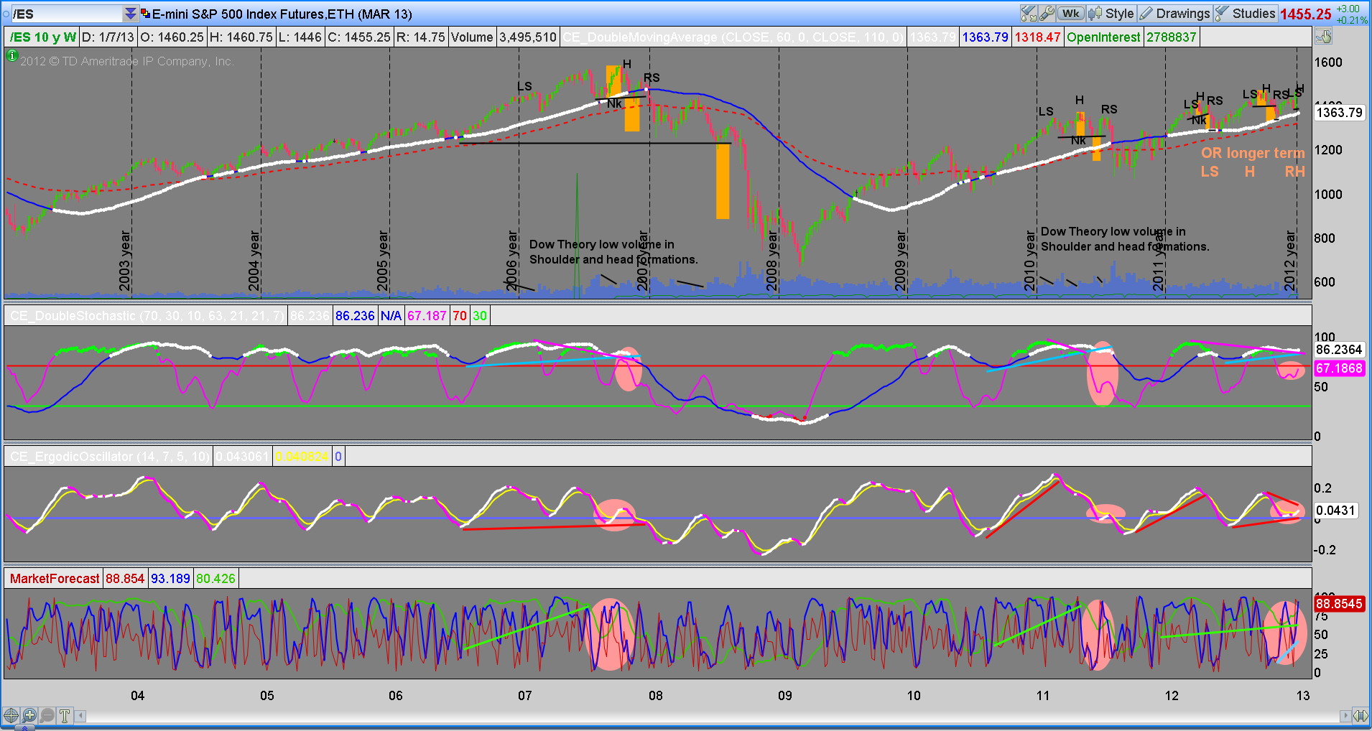Click the blue '93.189' MarketForecast value
Viewport: 1372px width, 731px height.
pyautogui.click(x=170, y=579)
